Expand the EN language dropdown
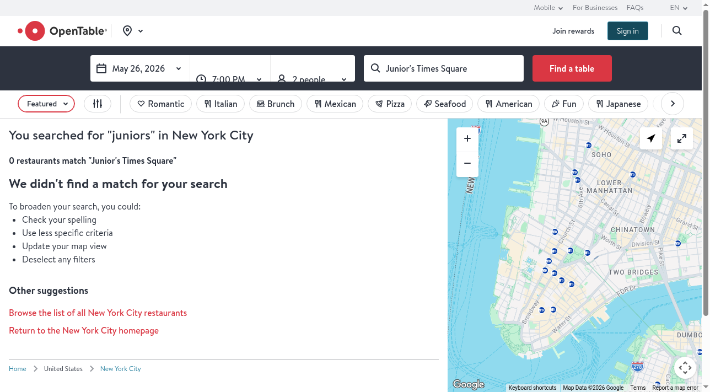Viewport: 710px width, 392px height. click(679, 8)
